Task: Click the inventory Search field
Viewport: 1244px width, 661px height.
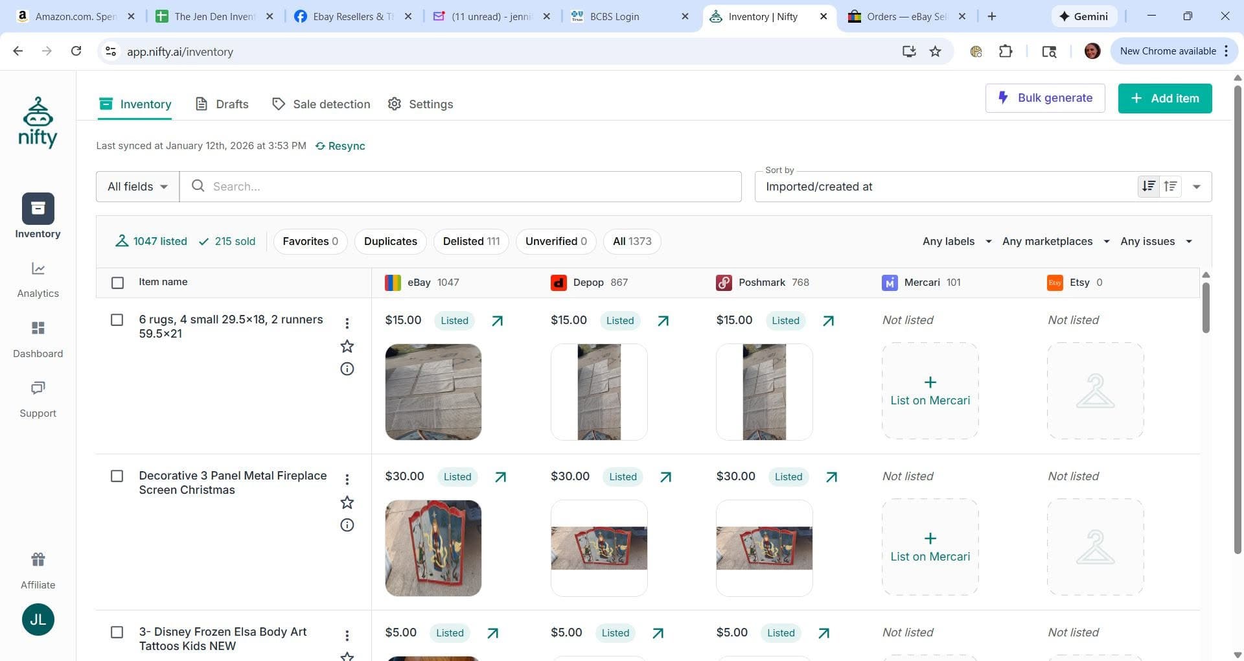Action: (x=461, y=187)
